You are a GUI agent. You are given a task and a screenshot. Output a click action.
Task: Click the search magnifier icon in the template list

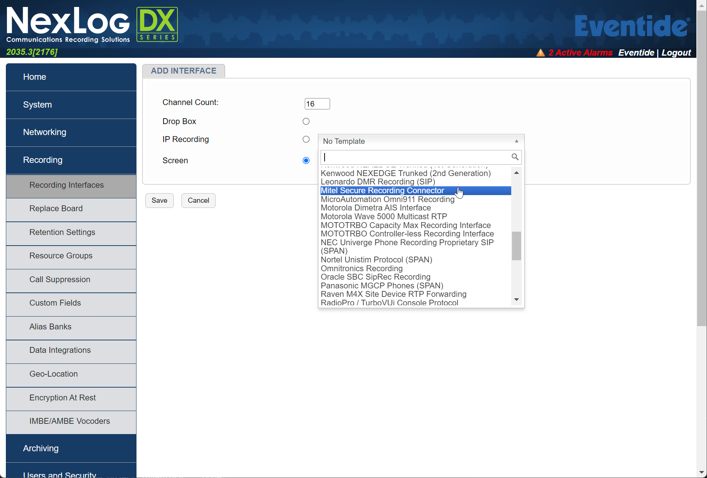click(515, 157)
